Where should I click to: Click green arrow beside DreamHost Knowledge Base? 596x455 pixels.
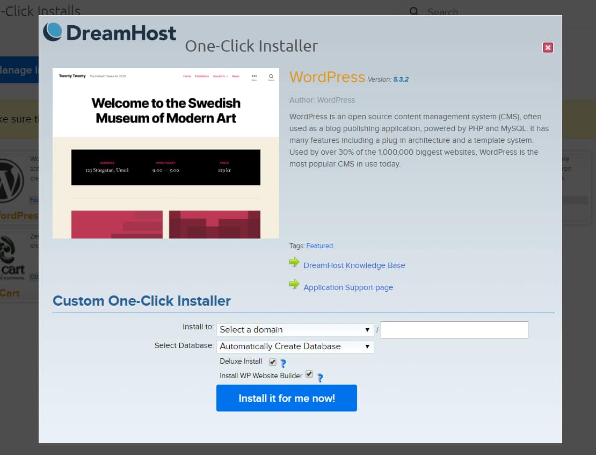click(294, 262)
